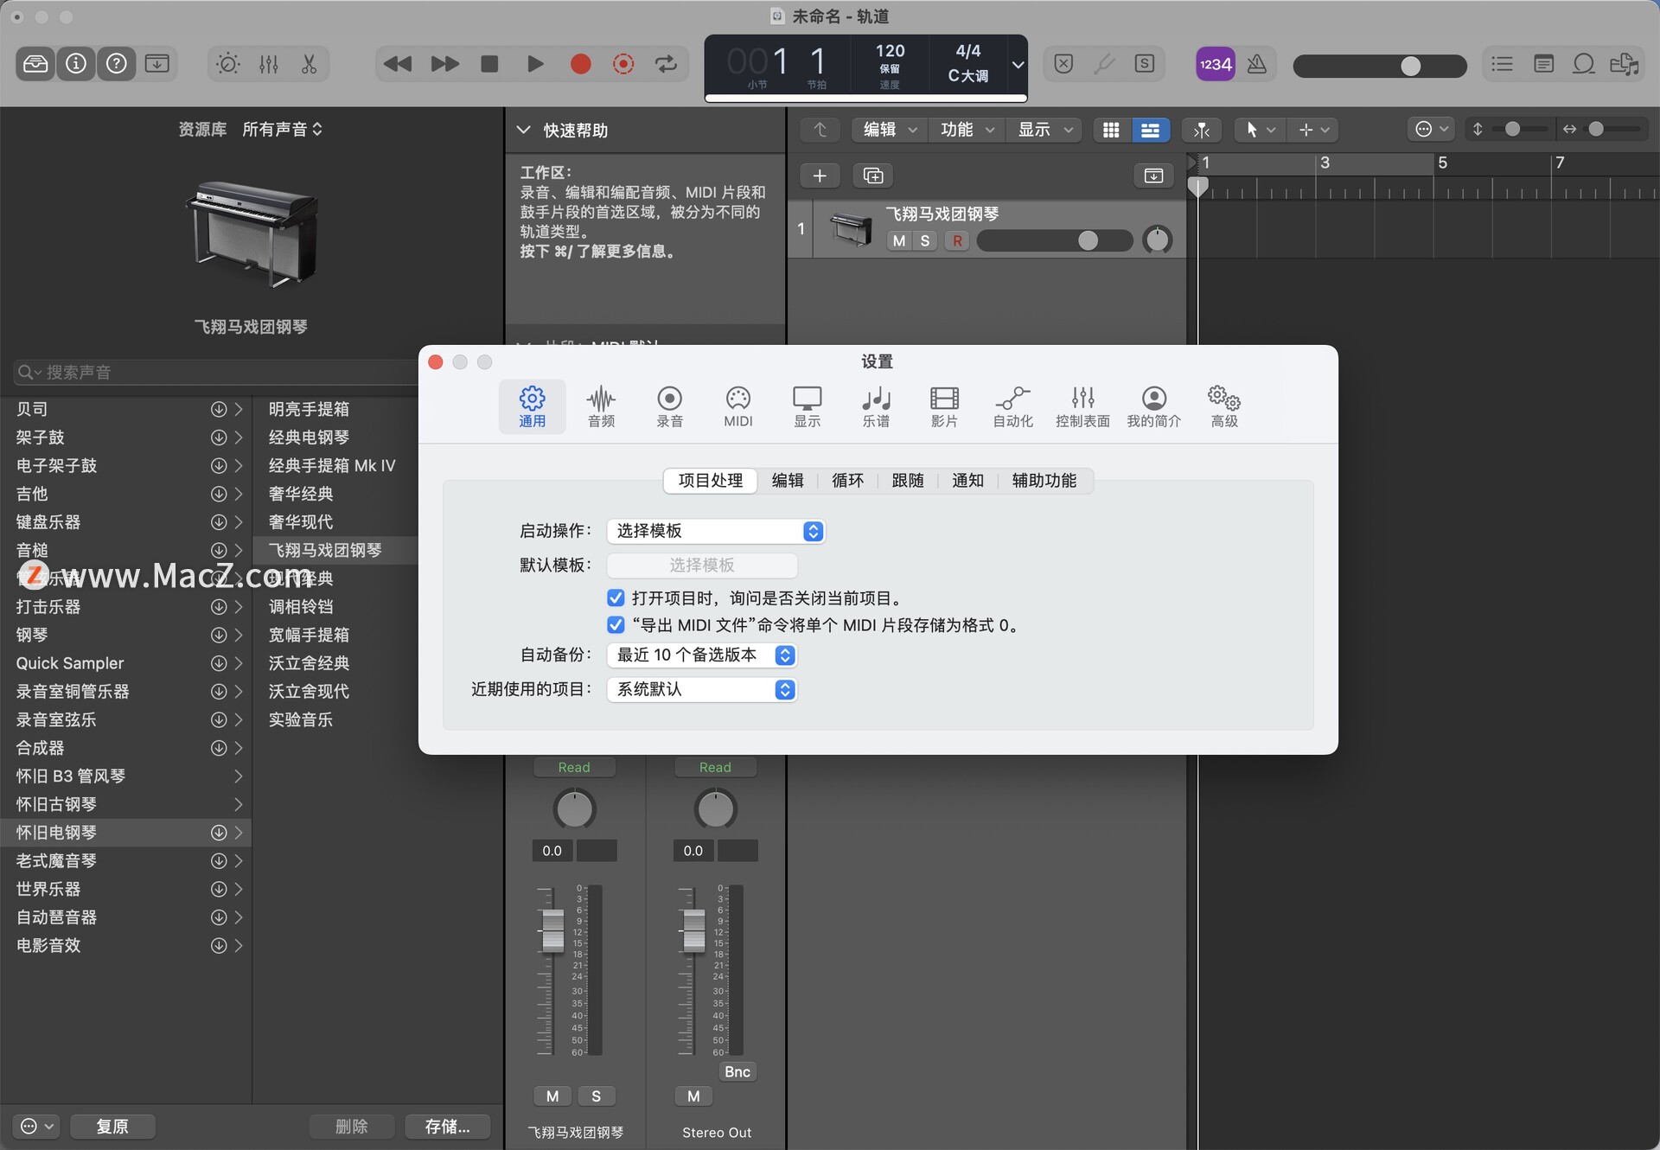1660x1150 pixels.
Task: Expand the 自动备份 backup versions dropdown
Action: (x=788, y=655)
